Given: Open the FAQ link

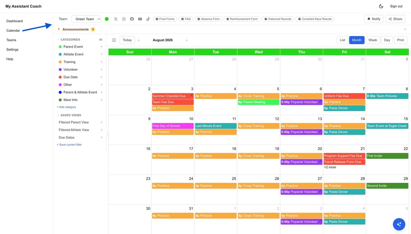Looking at the screenshot, I should (x=186, y=19).
